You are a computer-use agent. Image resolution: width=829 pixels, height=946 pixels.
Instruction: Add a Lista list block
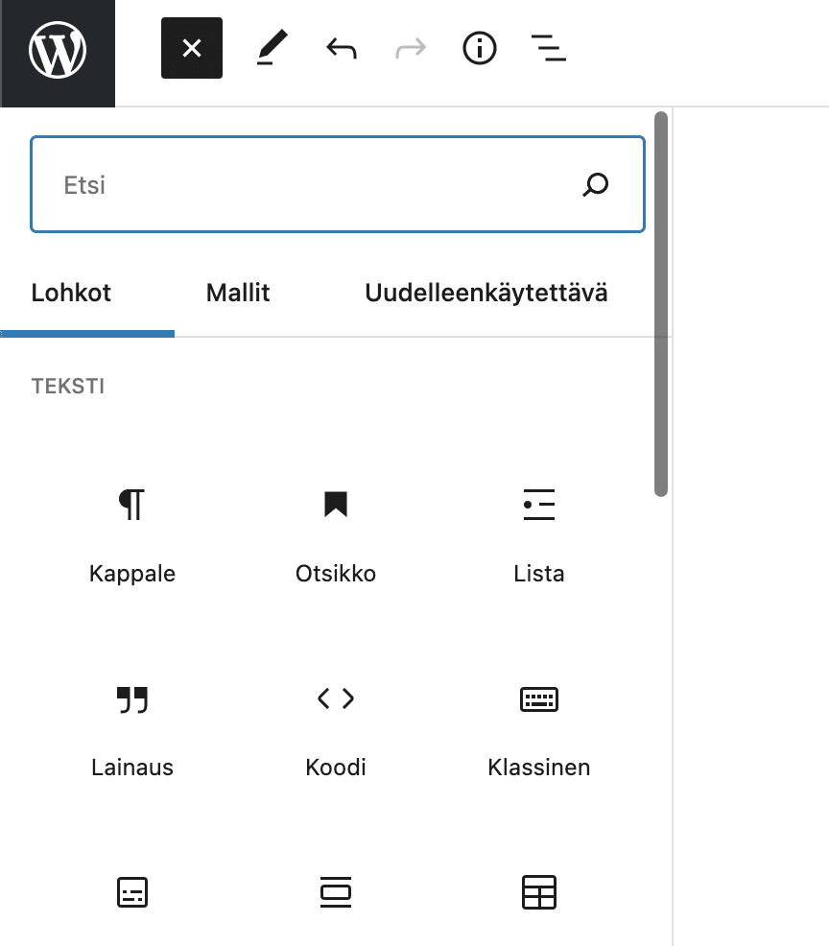click(539, 532)
